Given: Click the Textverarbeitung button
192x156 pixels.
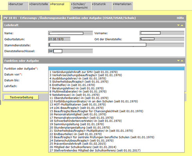Looking at the screenshot, I should 22,97.
